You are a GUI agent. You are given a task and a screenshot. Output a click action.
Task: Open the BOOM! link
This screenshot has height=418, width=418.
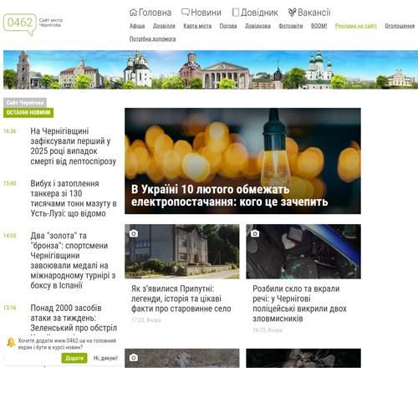[319, 26]
